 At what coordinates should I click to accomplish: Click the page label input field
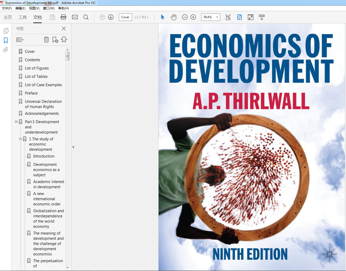pos(125,17)
